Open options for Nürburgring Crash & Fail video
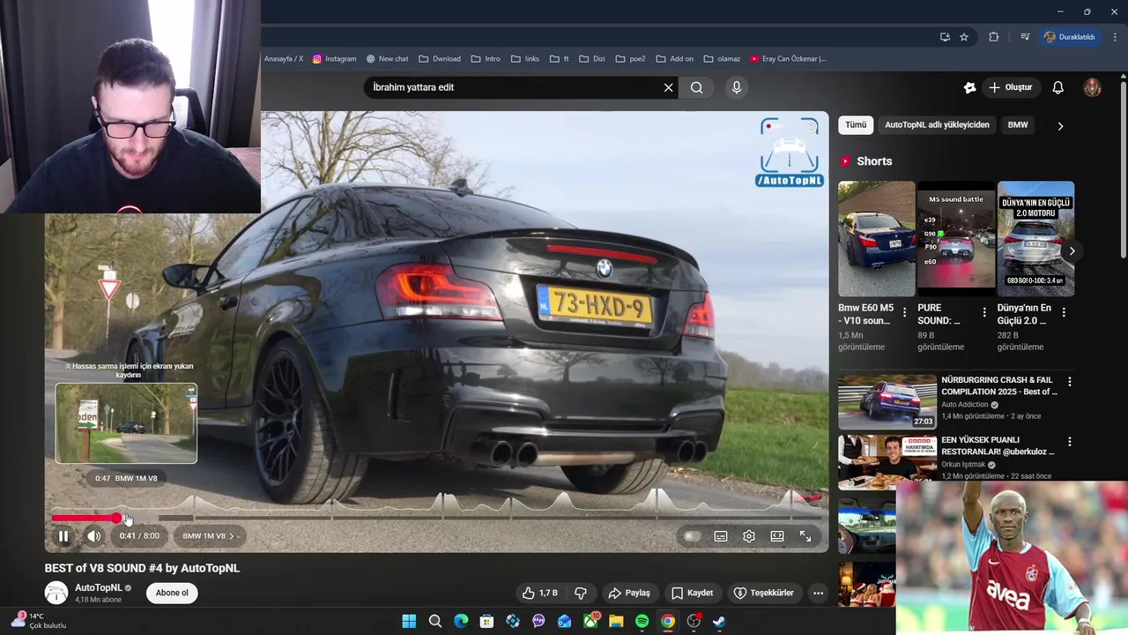 point(1070,382)
